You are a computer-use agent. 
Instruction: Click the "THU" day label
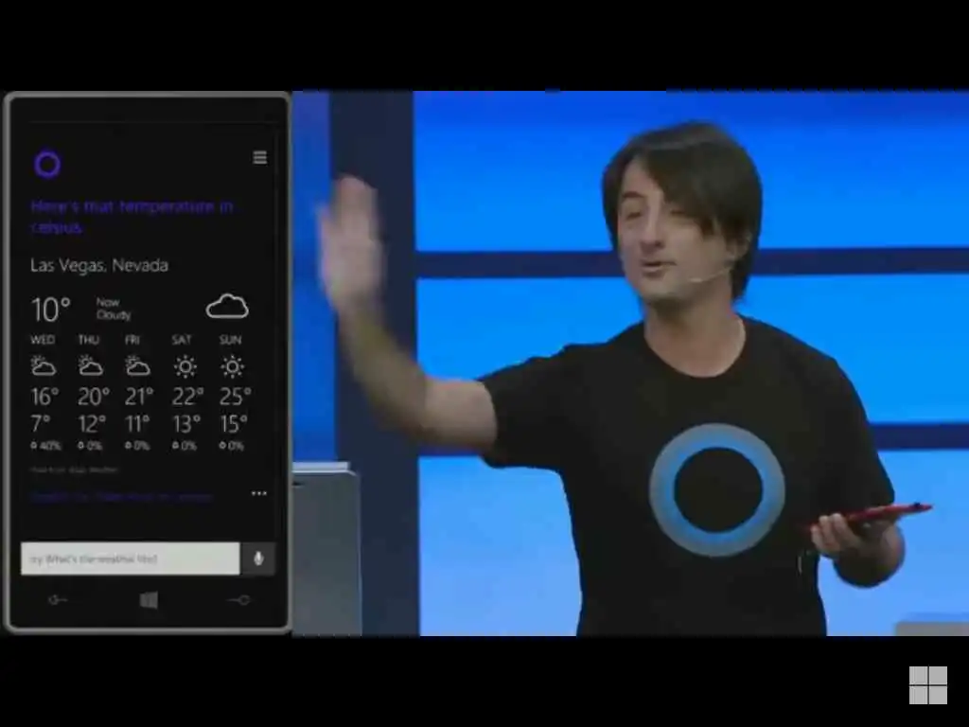coord(88,340)
